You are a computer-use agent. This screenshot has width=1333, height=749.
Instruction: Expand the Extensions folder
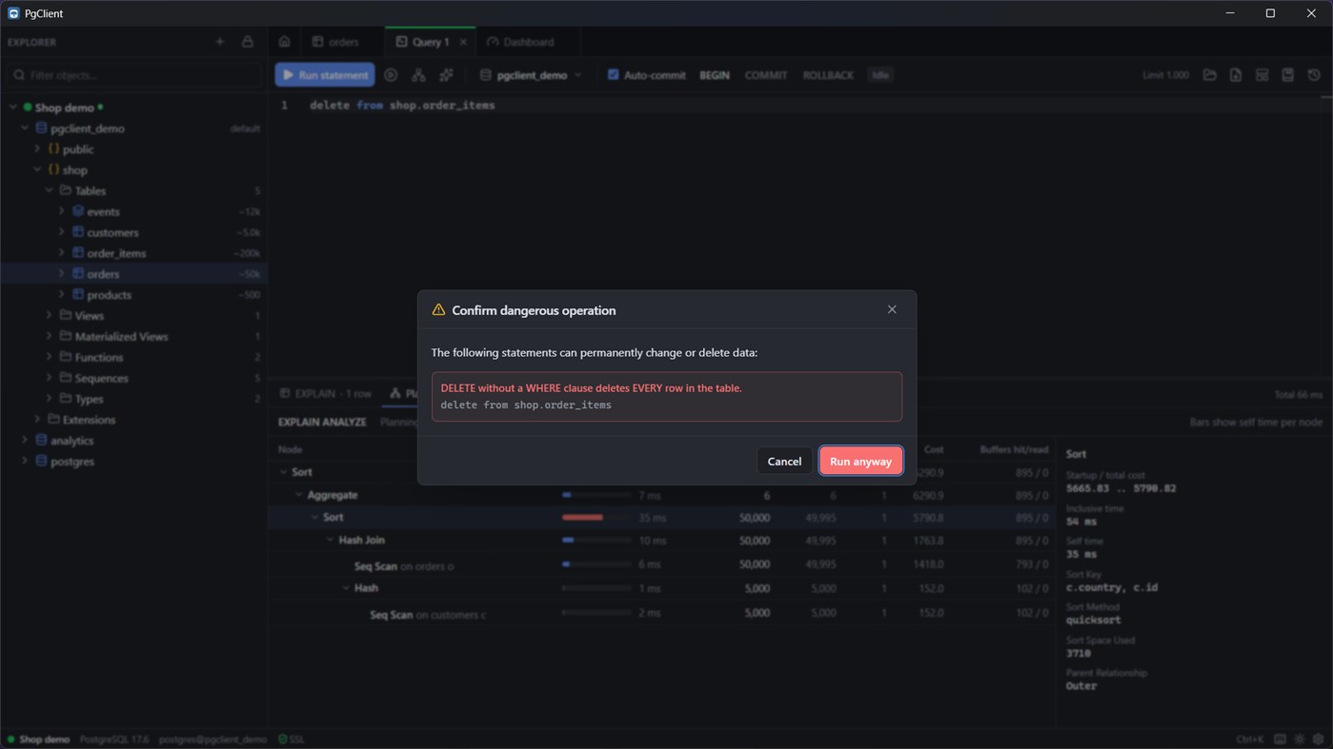[37, 420]
